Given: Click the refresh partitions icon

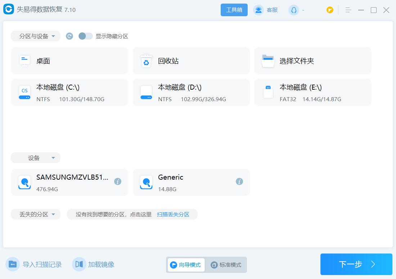Looking at the screenshot, I should (69, 36).
